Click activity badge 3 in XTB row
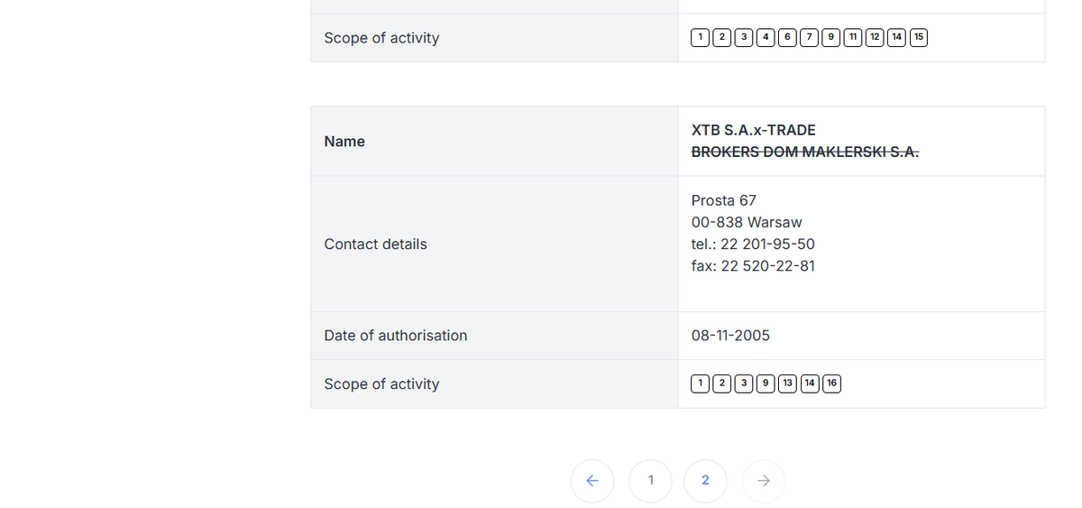 (744, 383)
